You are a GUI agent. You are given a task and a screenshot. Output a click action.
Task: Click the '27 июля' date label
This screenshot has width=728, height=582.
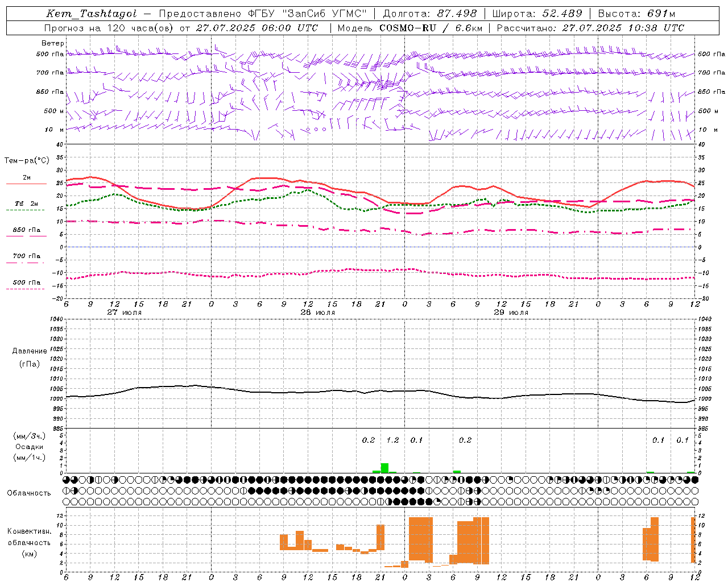tap(124, 313)
